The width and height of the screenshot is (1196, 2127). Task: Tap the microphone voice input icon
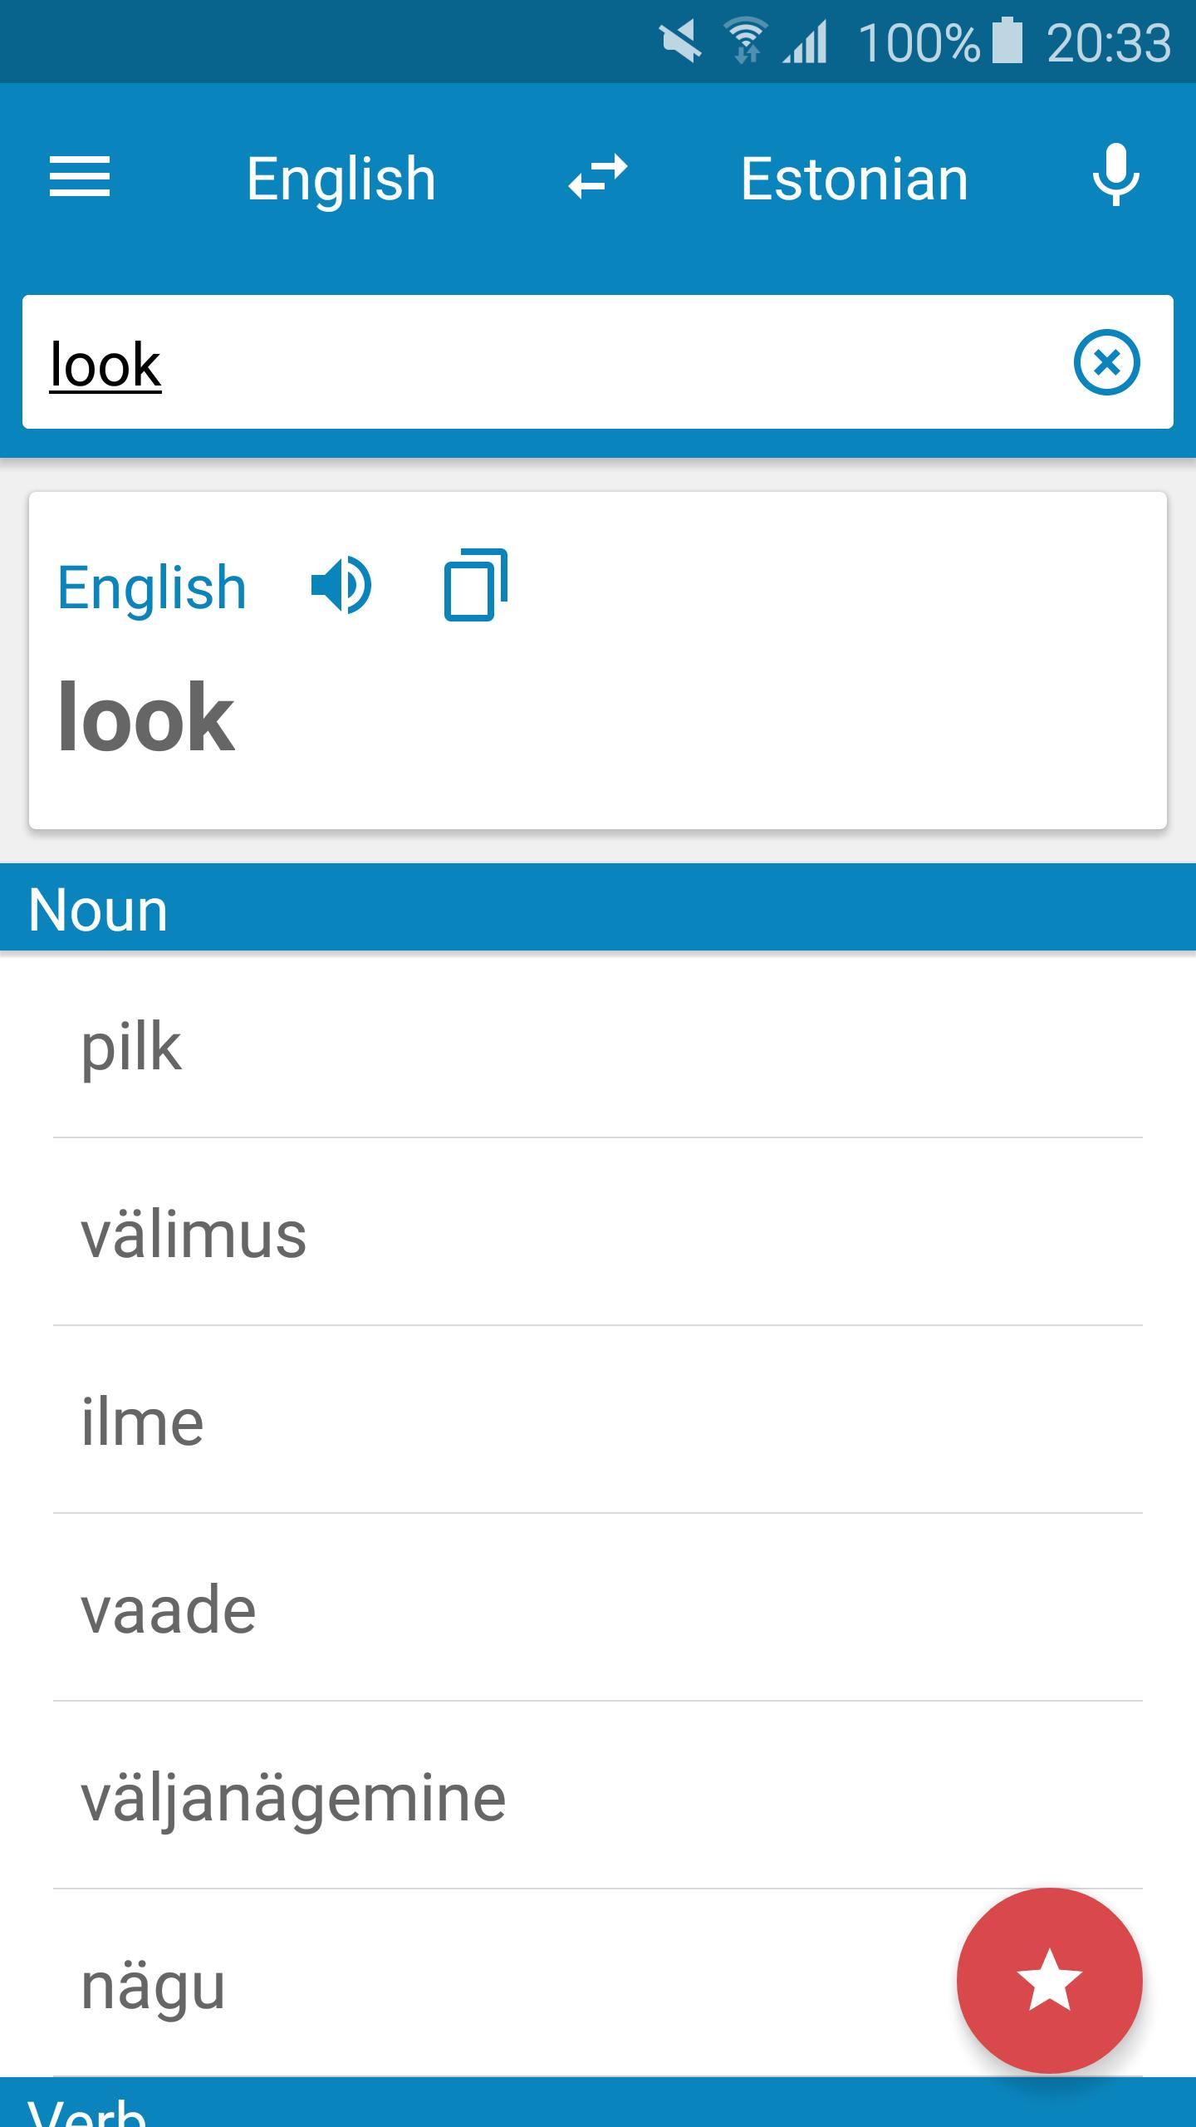click(1115, 175)
